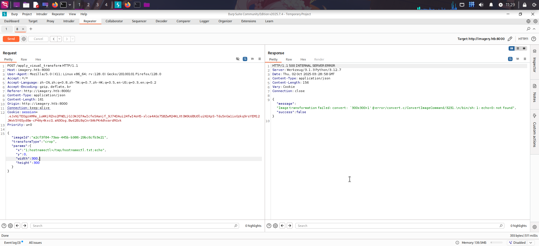Switch to the Intruder tool tab

(x=69, y=21)
